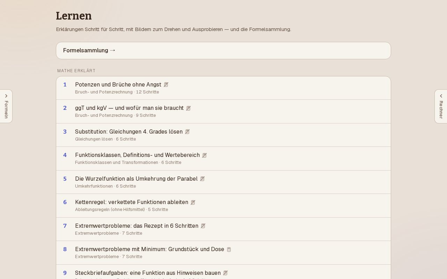Open Funktionsklassen, Definitions- und Wertebereich
Viewport: 447px width, 279px height.
223,159
